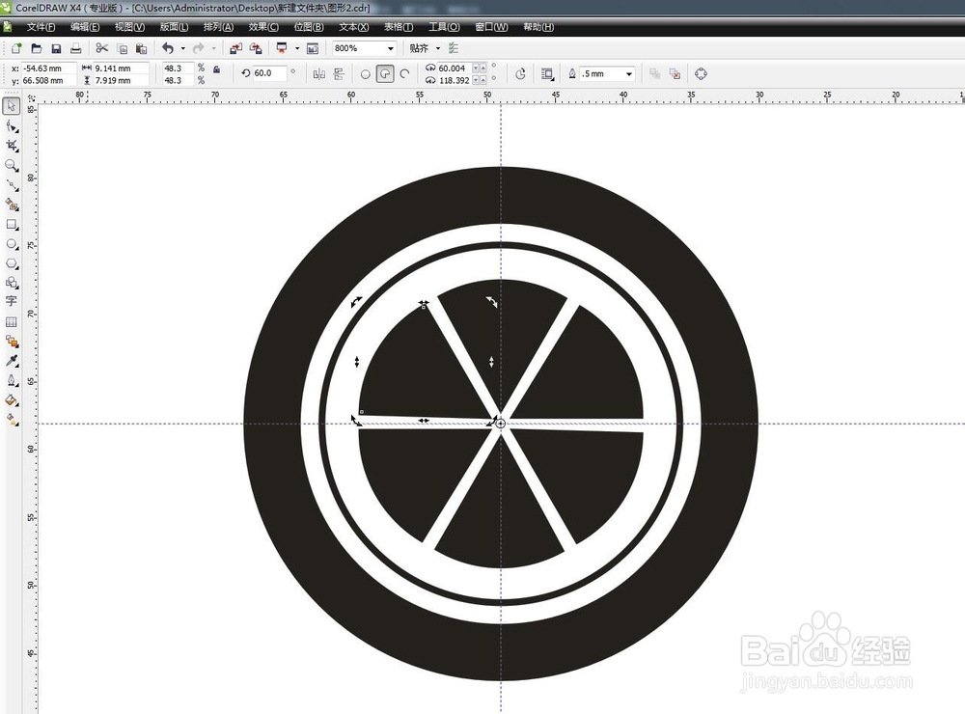Click the object width field 9.141 mm
The height and width of the screenshot is (714, 965).
[x=121, y=69]
